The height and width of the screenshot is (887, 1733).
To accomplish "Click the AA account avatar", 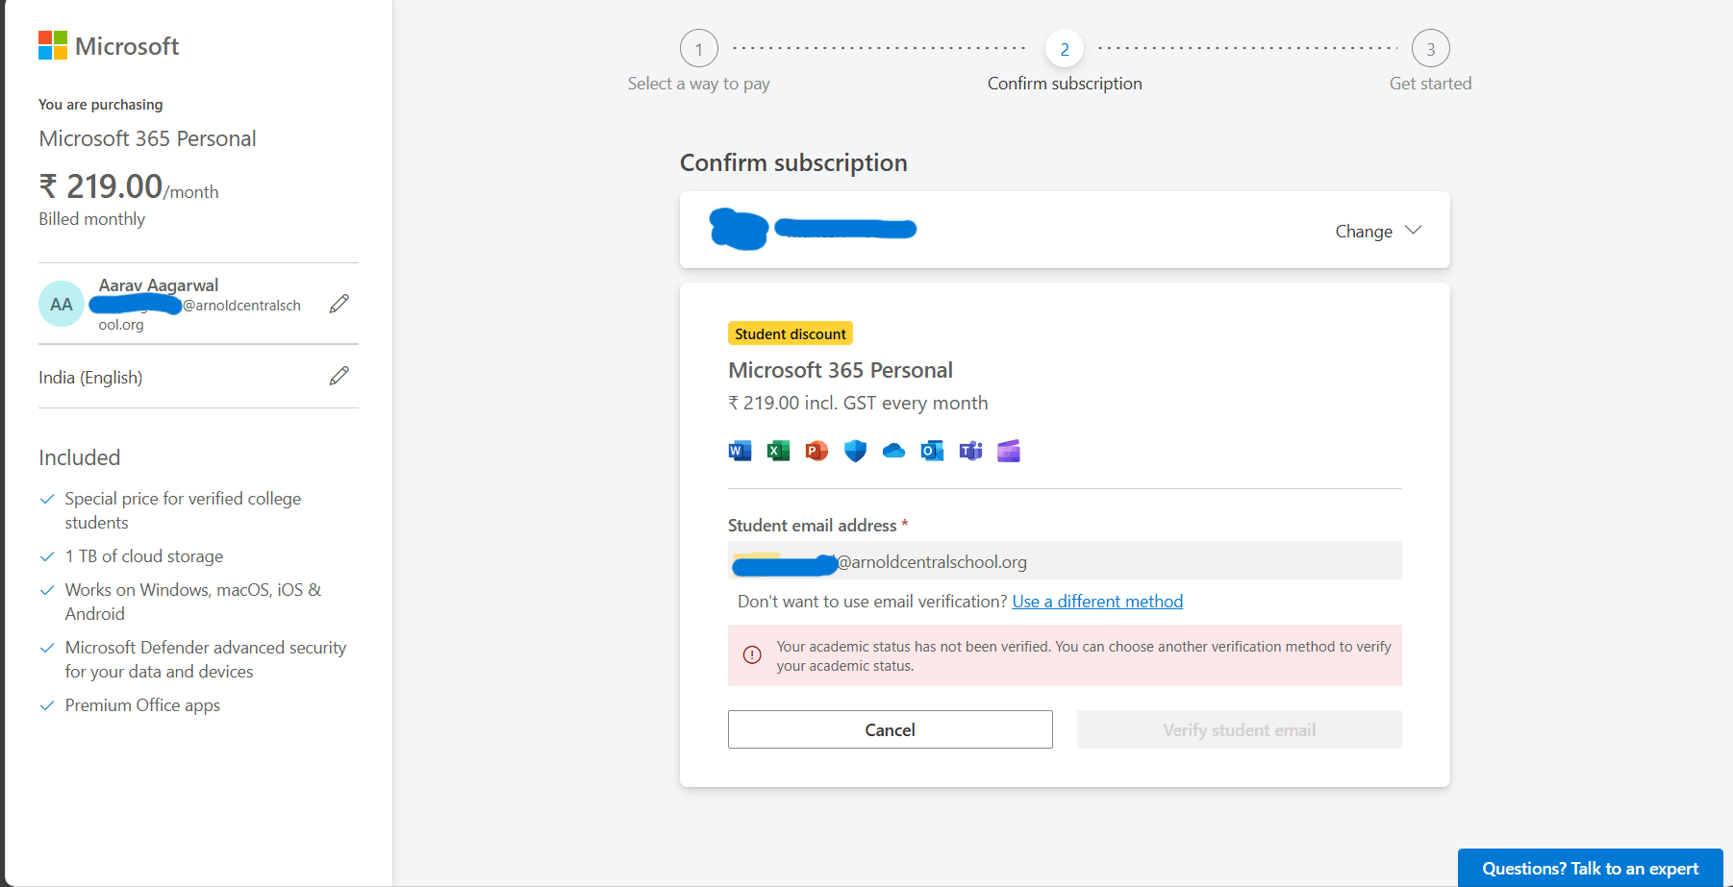I will click(x=62, y=304).
